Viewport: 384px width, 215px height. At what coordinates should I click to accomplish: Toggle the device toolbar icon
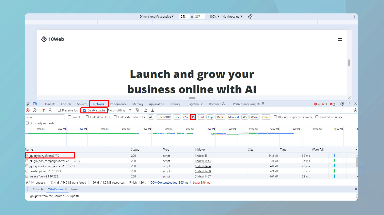35,104
